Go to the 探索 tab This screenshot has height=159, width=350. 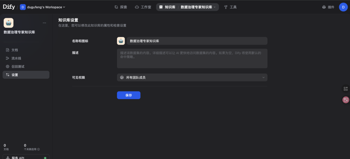[x=121, y=7]
